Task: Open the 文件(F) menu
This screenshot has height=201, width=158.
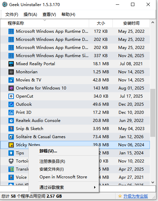Action: pos(12,14)
